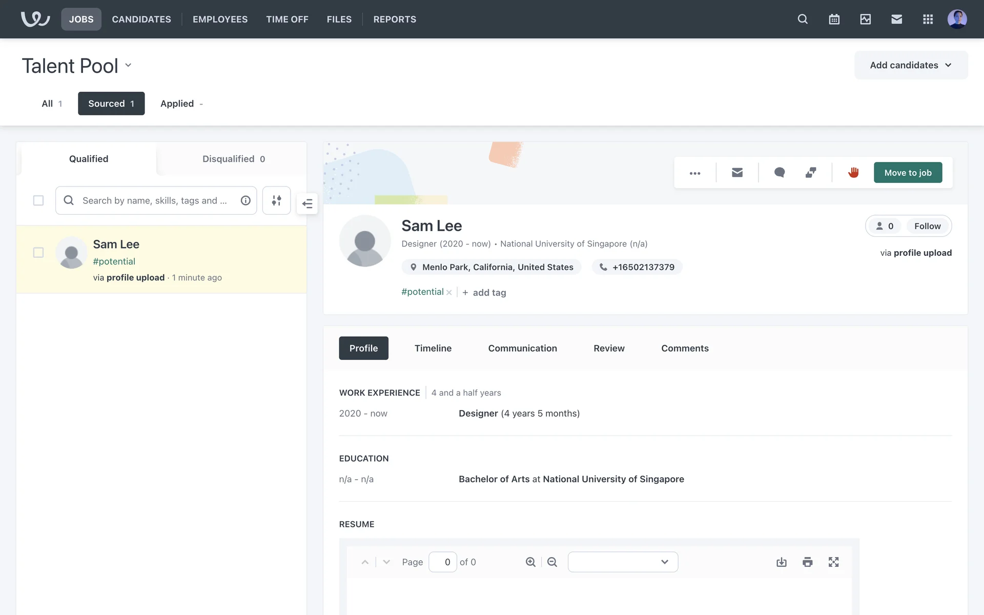Open the email candidate envelope icon

[x=737, y=173]
